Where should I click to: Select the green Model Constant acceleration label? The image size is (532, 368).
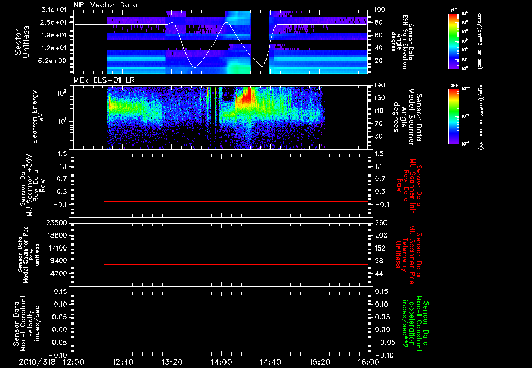[415, 323]
